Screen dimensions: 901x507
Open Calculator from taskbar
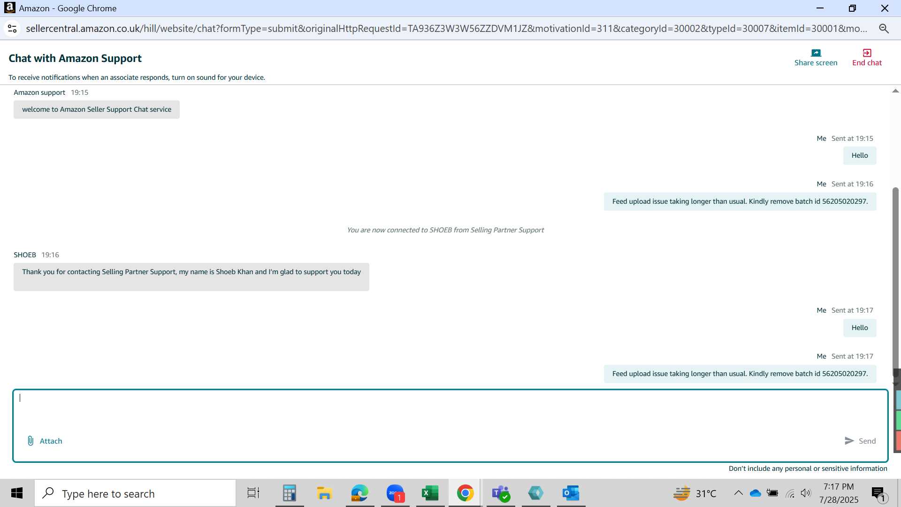point(290,493)
